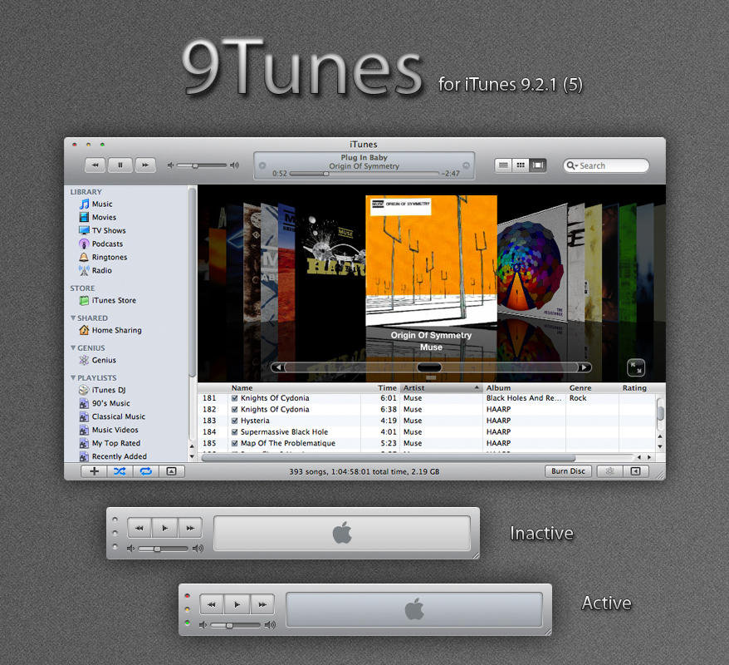Click fast forward in Inactive mini player

[x=189, y=528]
